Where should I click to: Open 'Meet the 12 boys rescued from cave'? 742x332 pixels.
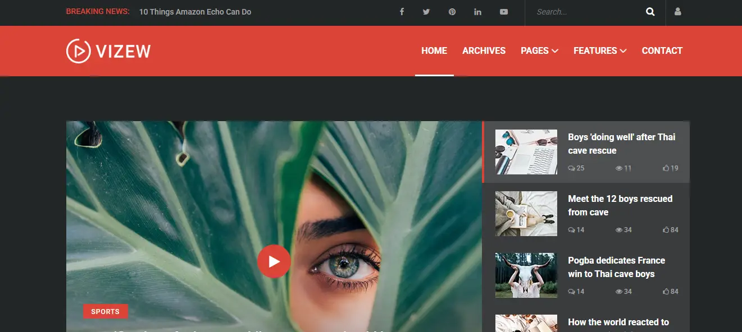tap(620, 205)
